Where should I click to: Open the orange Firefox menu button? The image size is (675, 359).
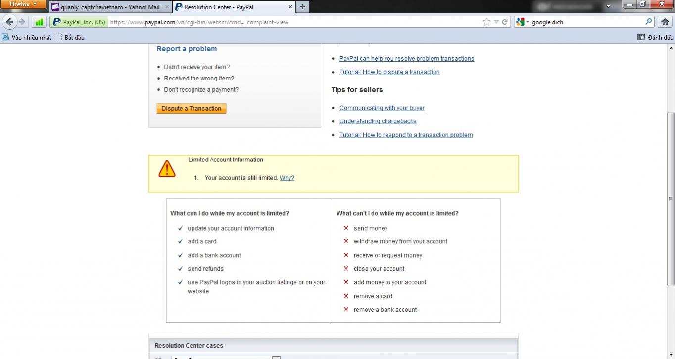24,4
